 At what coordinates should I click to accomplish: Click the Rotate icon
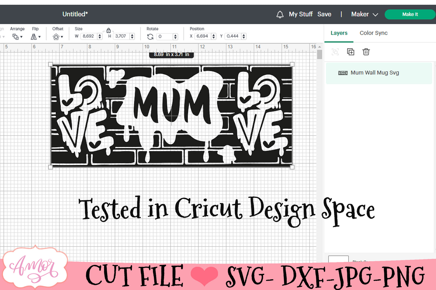(150, 36)
